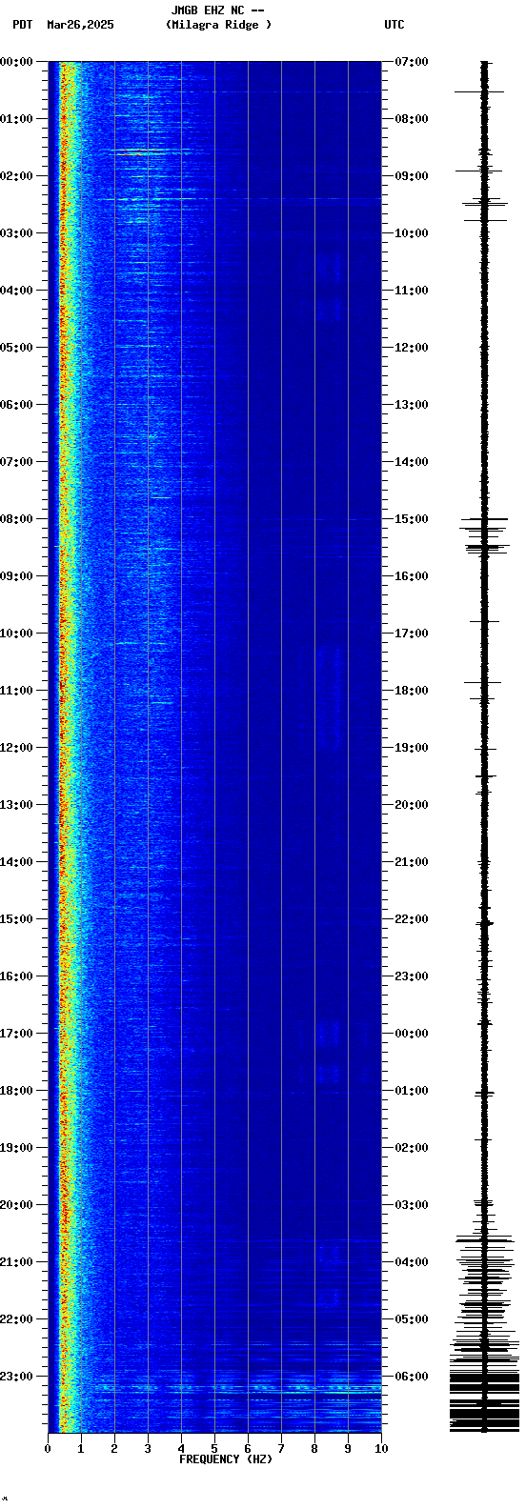526x1509 pixels.
Task: Click the 20:00 PDT time label on left
Action: point(16,1205)
